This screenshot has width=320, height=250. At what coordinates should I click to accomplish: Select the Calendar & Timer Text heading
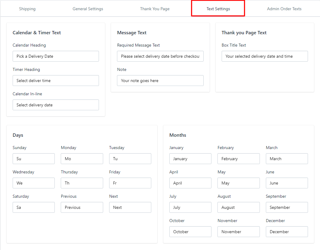[37, 33]
